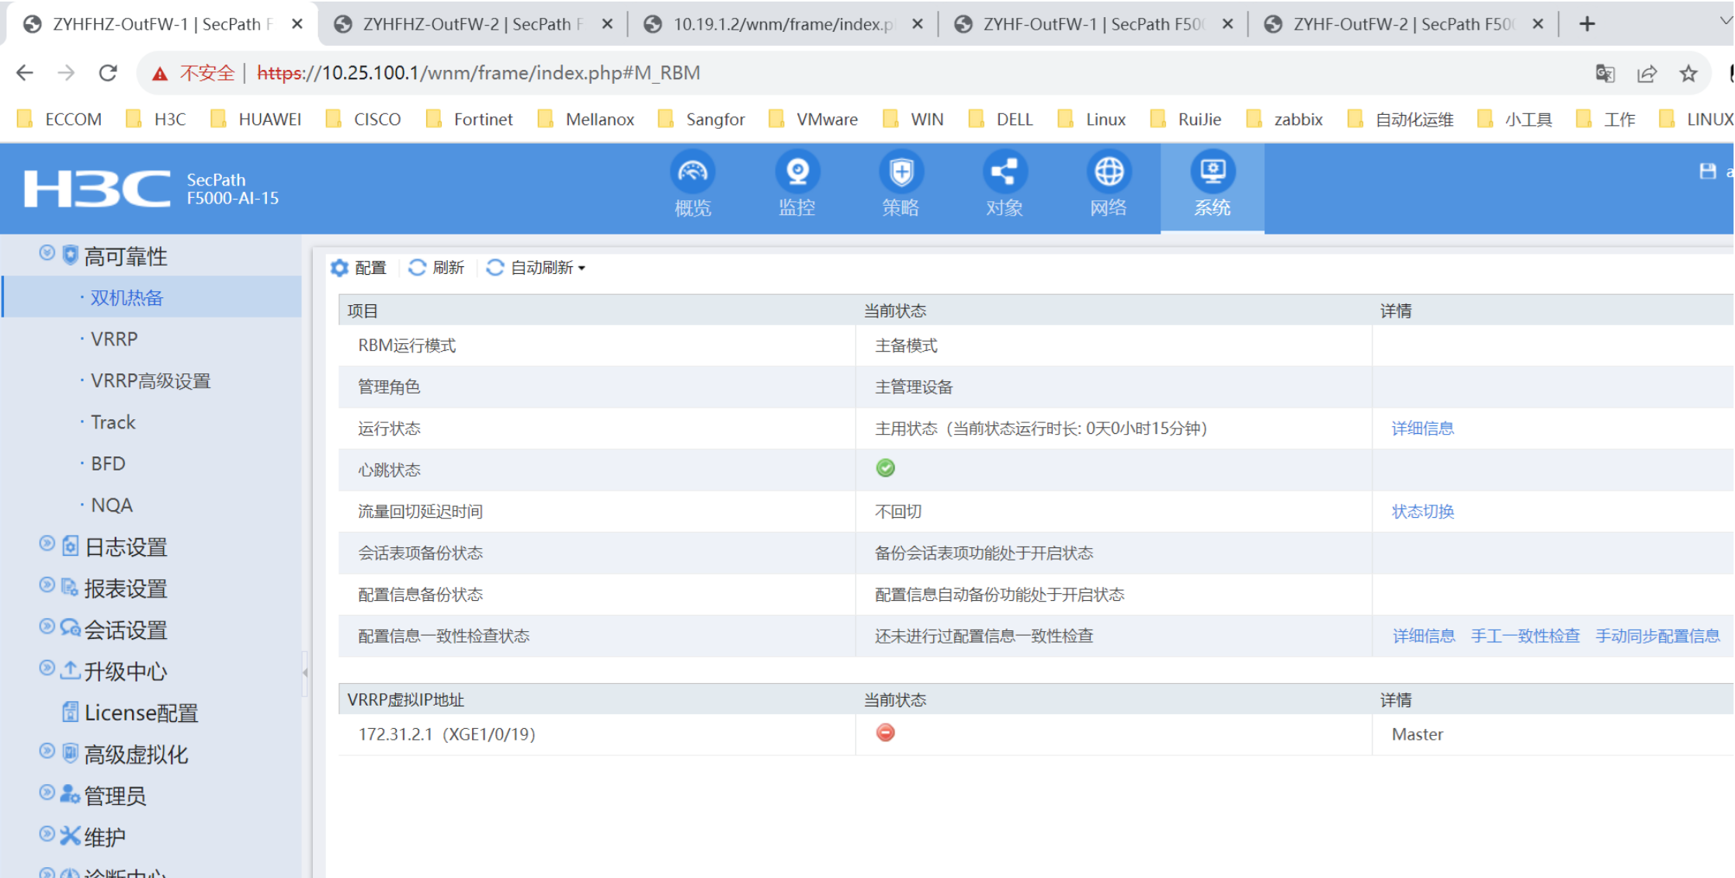Screen dimensions: 1735x878
Task: Click the 状态切换 link
Action: [1422, 512]
